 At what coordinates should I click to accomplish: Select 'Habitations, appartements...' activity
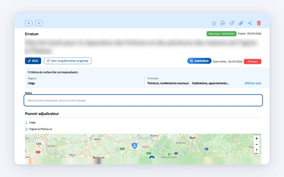[x=210, y=83]
